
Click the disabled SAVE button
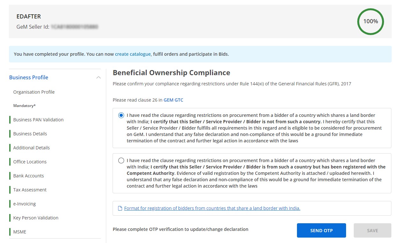point(372,230)
